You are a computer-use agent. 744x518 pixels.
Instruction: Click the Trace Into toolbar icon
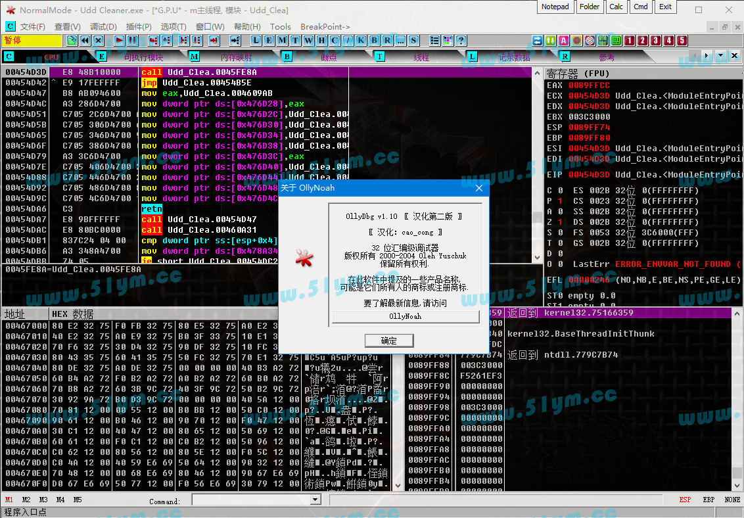pyautogui.click(x=183, y=40)
